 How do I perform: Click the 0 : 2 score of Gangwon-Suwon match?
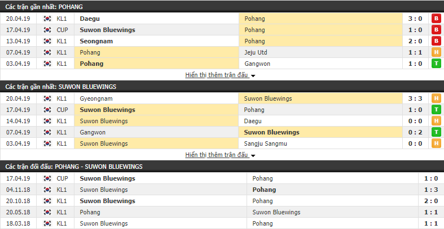pos(415,132)
